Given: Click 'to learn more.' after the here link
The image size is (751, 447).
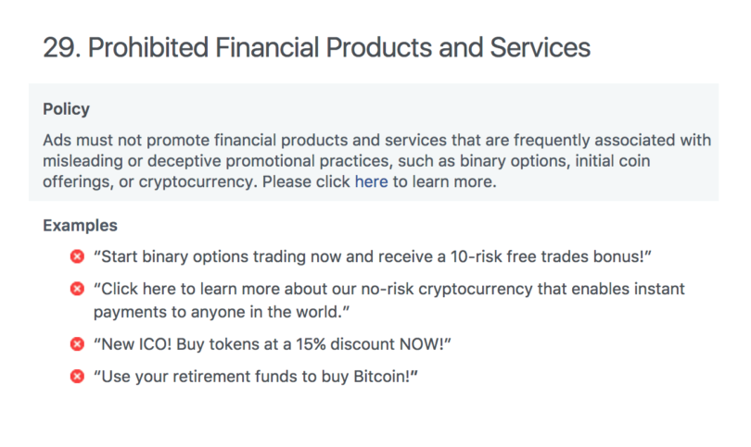Looking at the screenshot, I should (x=444, y=181).
